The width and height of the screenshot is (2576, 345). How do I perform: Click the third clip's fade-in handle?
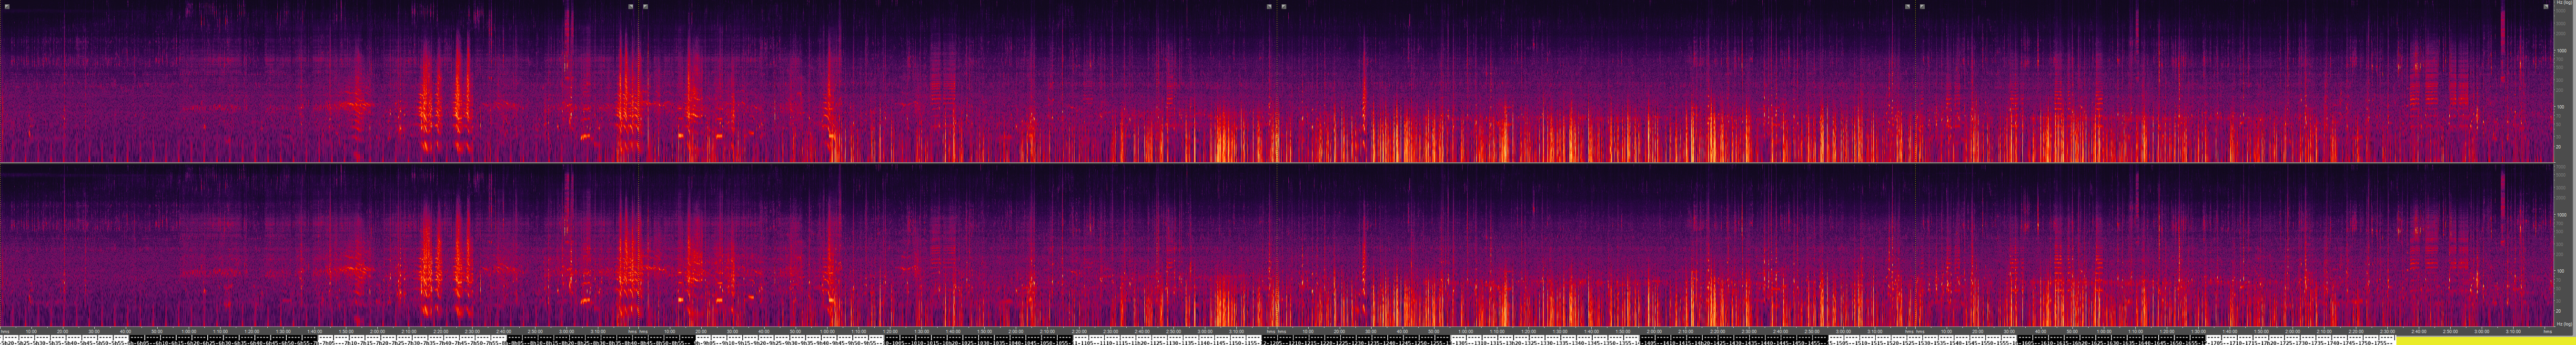1284,6
